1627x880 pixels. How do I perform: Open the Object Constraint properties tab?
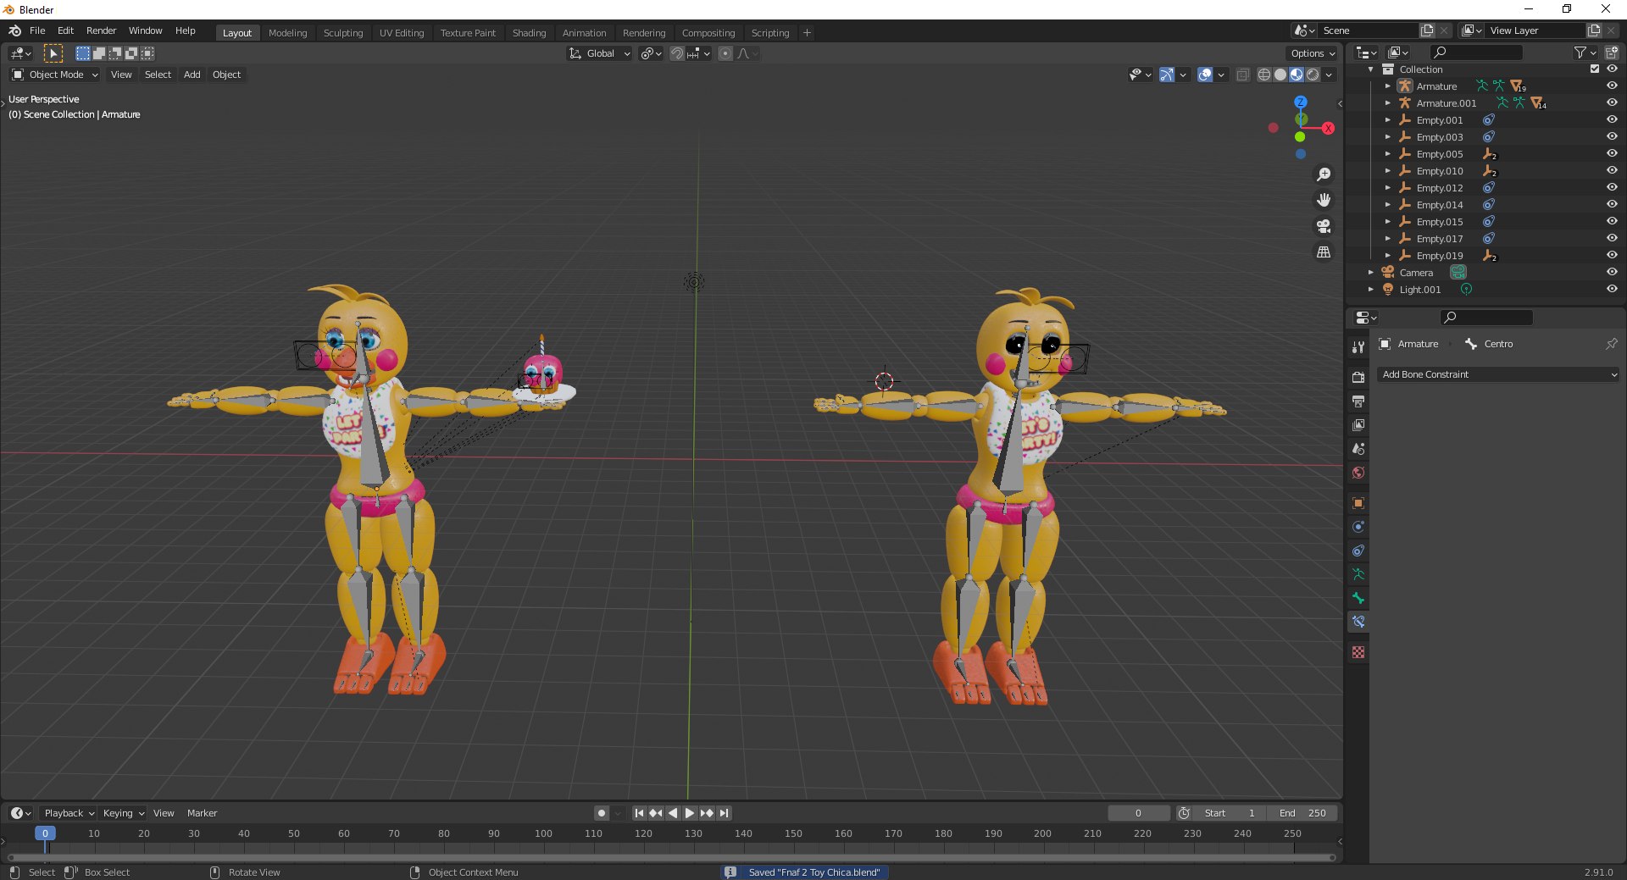[1358, 550]
